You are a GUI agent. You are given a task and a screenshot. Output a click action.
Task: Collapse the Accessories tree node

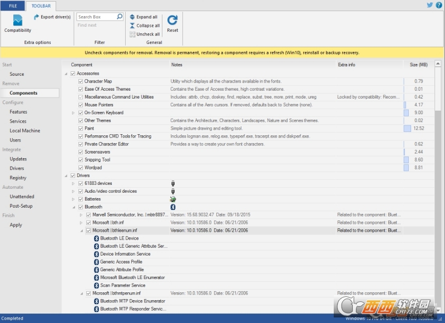click(66, 74)
